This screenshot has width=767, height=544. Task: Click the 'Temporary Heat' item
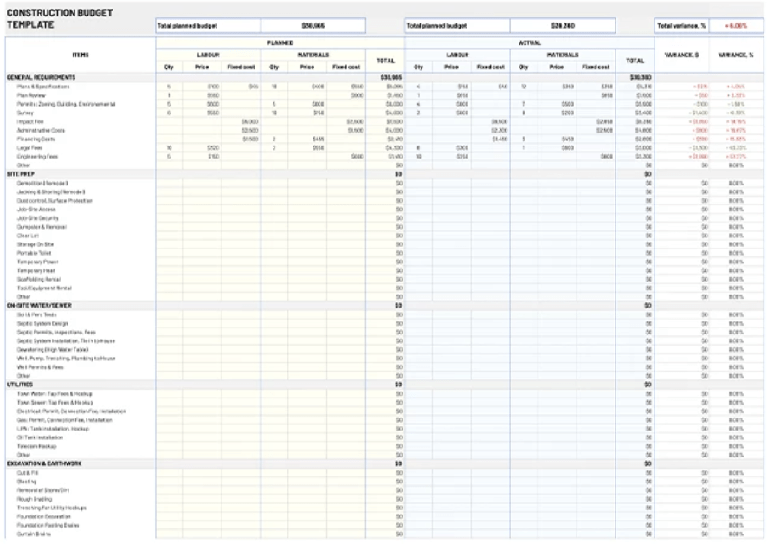[x=35, y=271]
